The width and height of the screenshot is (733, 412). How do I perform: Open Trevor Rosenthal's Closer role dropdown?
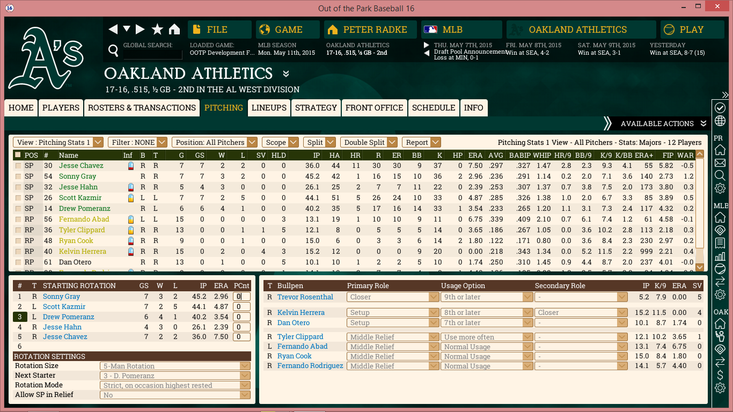coord(393,297)
